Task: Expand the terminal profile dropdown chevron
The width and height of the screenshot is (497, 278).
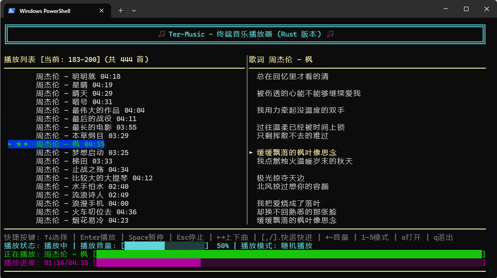Action: (134, 11)
